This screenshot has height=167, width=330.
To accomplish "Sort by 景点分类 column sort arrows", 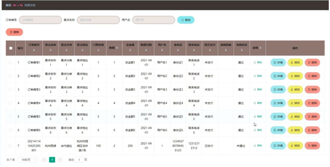I will 66,50.
